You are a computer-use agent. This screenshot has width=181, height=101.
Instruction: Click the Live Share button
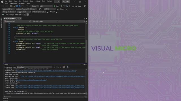77,6
